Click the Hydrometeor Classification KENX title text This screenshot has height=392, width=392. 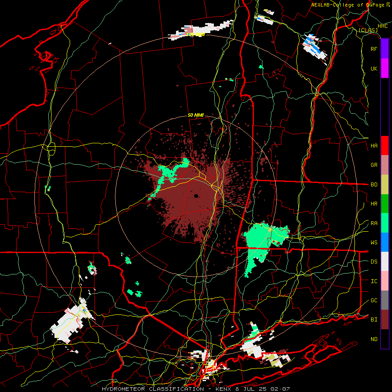196,389
